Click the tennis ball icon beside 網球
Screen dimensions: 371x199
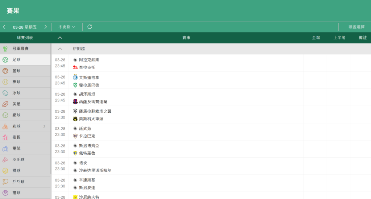pos(5,115)
